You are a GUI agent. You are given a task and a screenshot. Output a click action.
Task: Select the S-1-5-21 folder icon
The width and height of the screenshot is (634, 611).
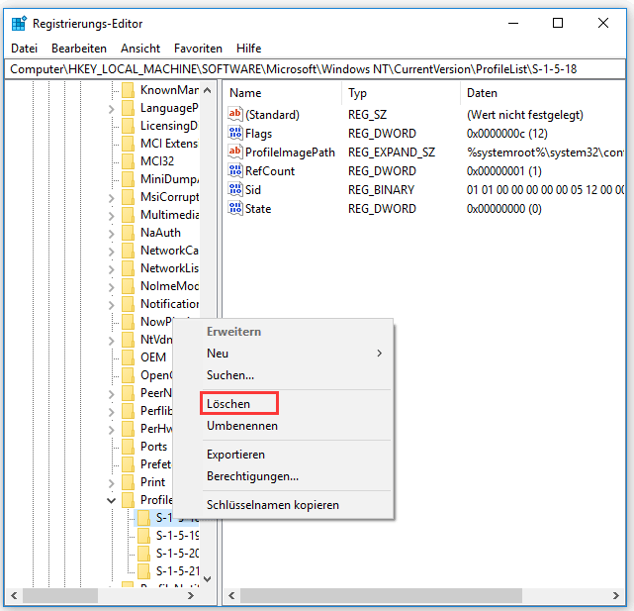143,571
